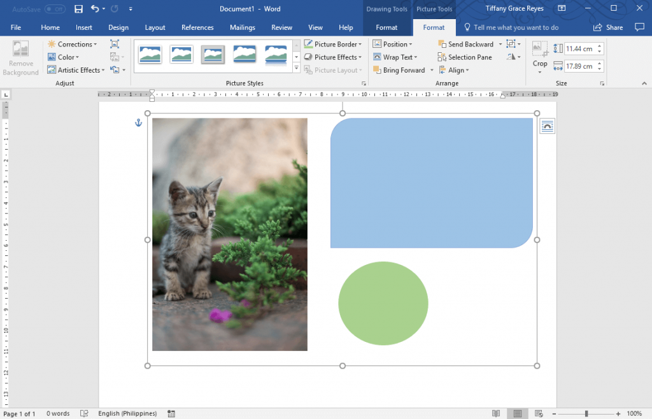652x419 pixels.
Task: Click Send Backward in the Arrange group
Action: (467, 44)
